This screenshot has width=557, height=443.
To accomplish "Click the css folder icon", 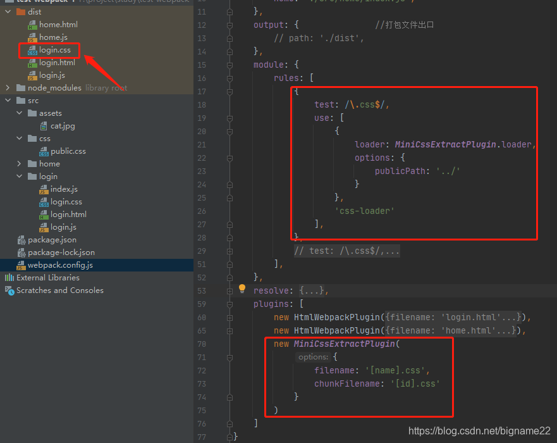I will [32, 139].
